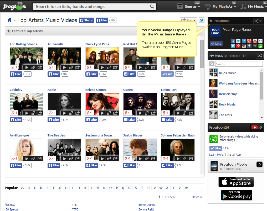Expand the My Playlists dropdown
The height and width of the screenshot is (211, 267).
(x=220, y=7)
